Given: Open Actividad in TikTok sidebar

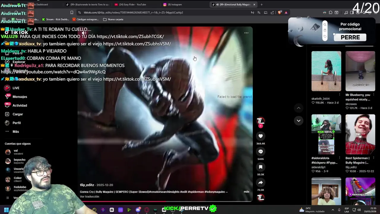Looking at the screenshot, I should pos(16,106).
